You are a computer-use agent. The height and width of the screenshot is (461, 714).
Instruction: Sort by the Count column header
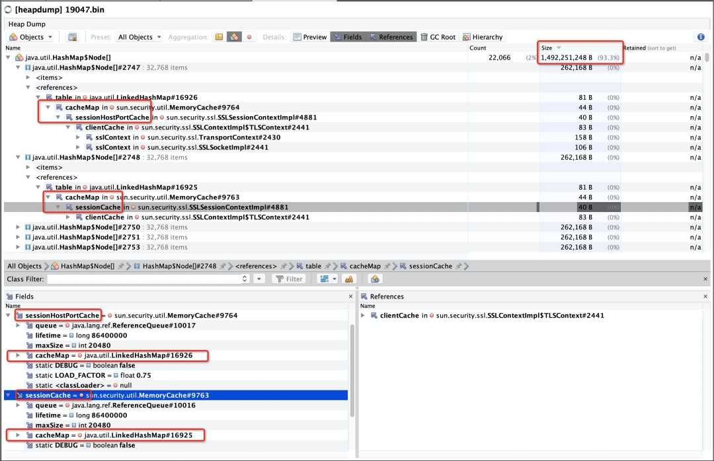503,48
